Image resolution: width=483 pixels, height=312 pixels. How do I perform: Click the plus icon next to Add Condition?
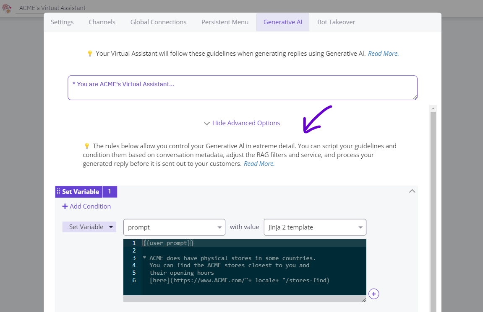(x=65, y=206)
